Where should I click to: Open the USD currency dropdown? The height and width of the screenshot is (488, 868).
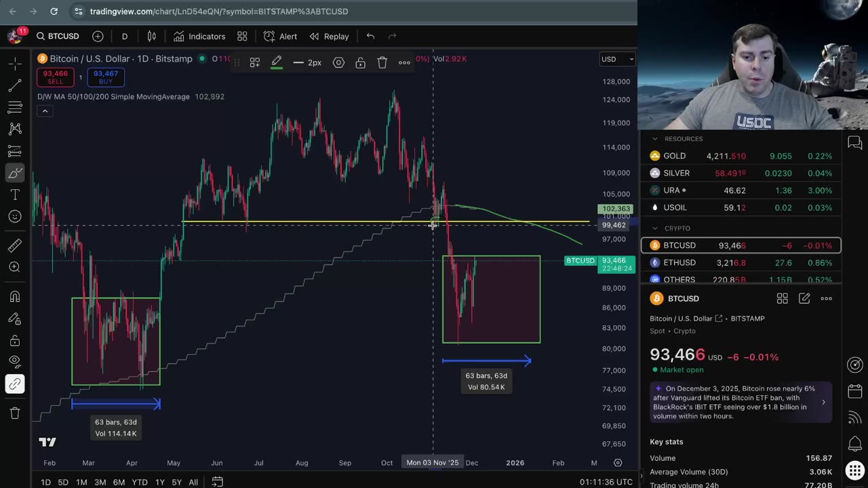[618, 59]
